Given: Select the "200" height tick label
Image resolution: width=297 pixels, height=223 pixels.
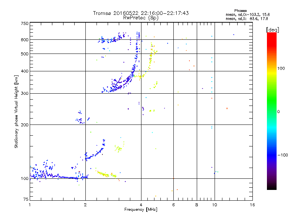Looking at the screenshot, I should pos(25,125).
